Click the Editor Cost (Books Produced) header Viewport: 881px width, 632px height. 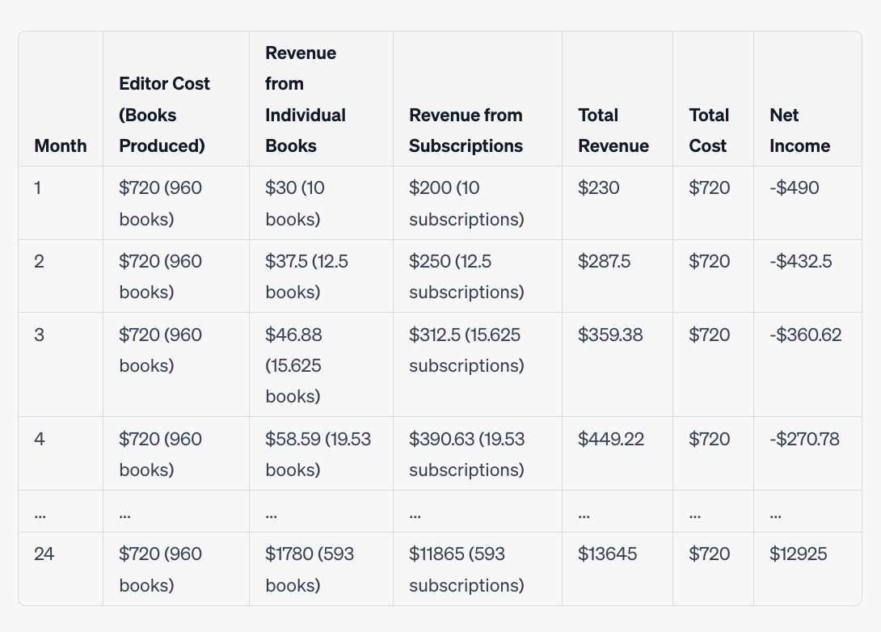164,115
